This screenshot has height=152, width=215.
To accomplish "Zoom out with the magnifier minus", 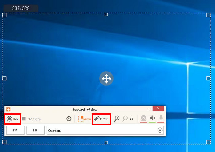I will point(125,119).
